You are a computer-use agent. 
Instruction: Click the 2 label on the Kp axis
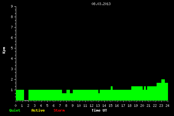point(12,79)
